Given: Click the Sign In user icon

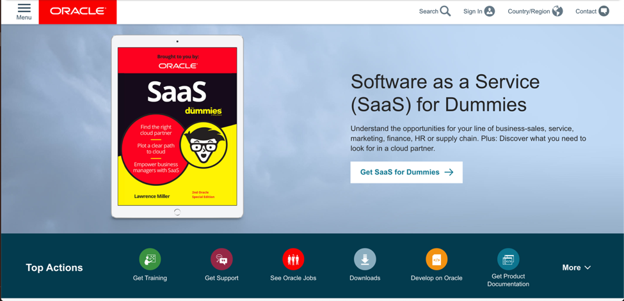Looking at the screenshot, I should tap(490, 11).
